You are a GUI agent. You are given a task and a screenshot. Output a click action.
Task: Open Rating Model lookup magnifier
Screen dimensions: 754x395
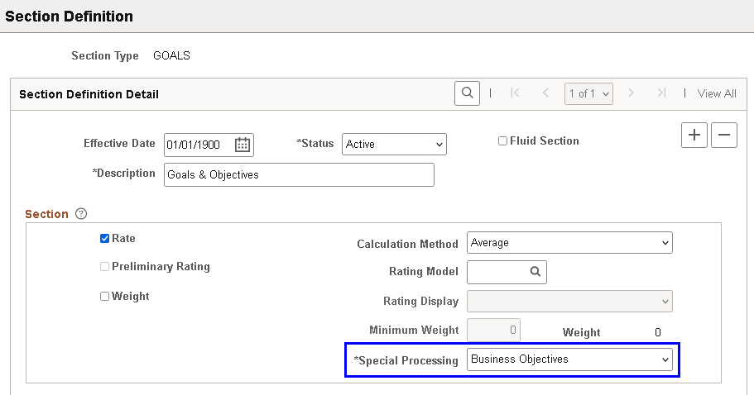click(535, 272)
